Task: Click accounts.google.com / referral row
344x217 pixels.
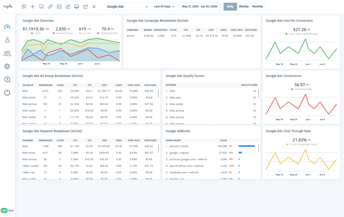Action: pyautogui.click(x=211, y=159)
